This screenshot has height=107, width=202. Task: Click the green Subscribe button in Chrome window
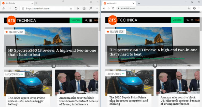[x=177, y=20]
